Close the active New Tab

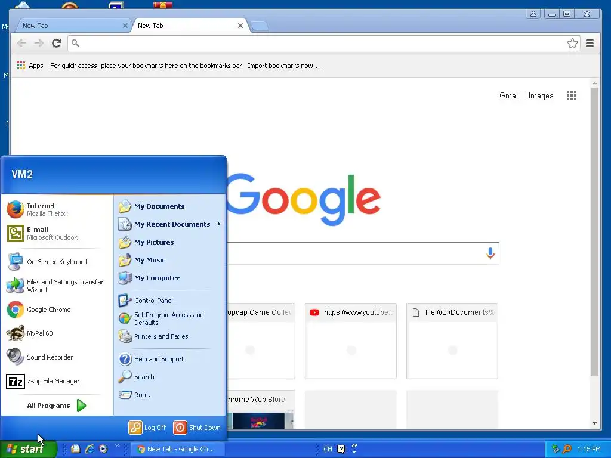[240, 26]
